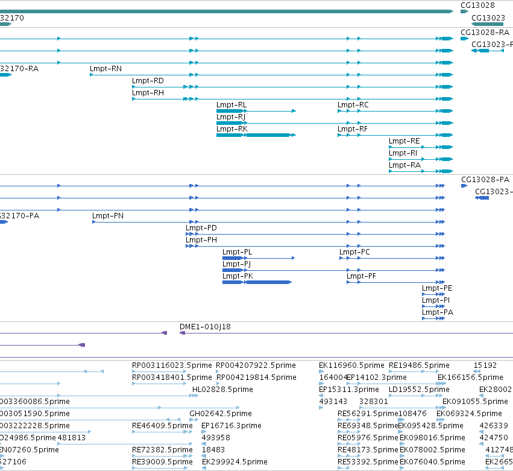Click the EK091055.5prime EST label

pos(475,402)
